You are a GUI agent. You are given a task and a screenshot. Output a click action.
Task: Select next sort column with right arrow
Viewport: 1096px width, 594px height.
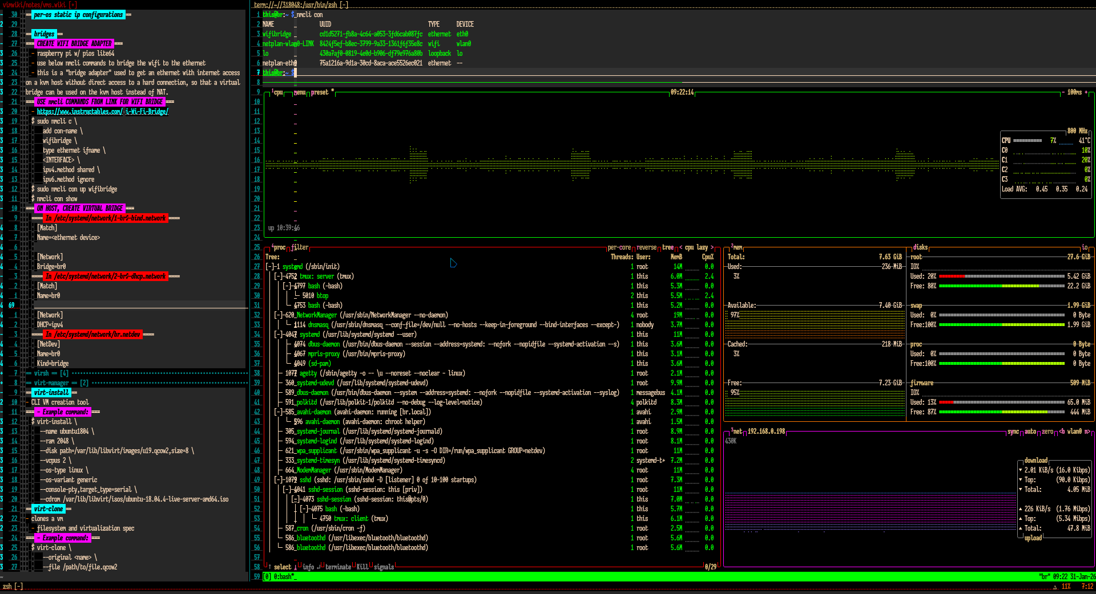click(x=712, y=247)
